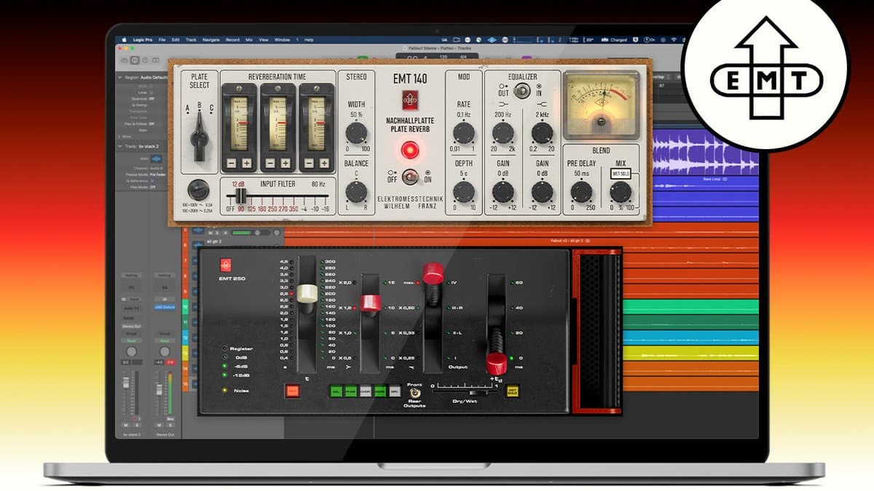874x491 pixels.
Task: Click the EMT 140 VU meter
Action: point(600,105)
